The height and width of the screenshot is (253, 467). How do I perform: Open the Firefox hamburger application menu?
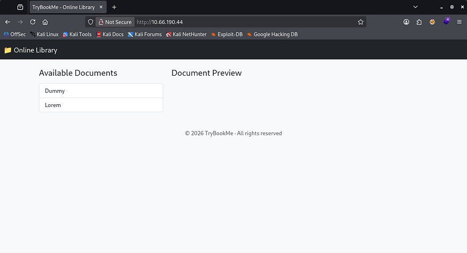pyautogui.click(x=459, y=22)
